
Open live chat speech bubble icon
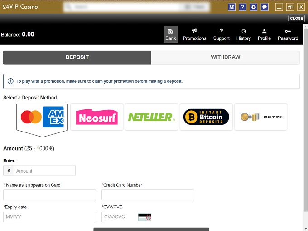click(x=265, y=7)
